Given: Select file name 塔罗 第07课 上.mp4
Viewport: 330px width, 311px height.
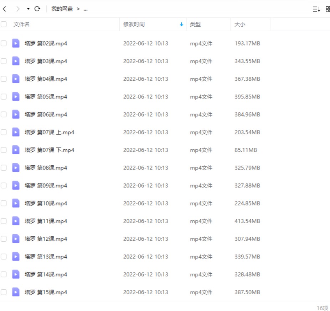Looking at the screenshot, I should tap(50, 132).
